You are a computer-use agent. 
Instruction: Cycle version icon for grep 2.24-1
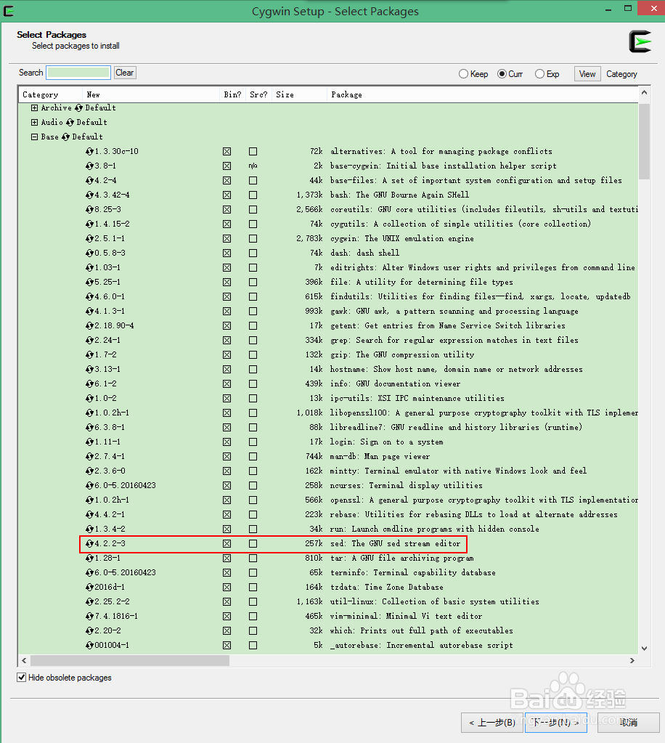pyautogui.click(x=89, y=340)
